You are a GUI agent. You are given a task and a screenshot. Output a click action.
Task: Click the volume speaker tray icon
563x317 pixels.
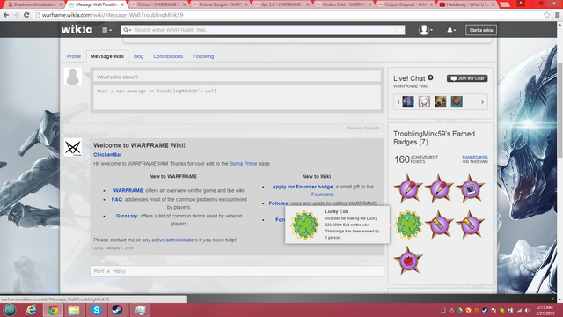527,310
